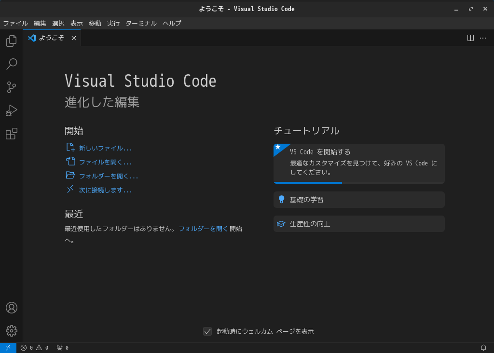Open the editor more actions ellipsis

[482, 38]
